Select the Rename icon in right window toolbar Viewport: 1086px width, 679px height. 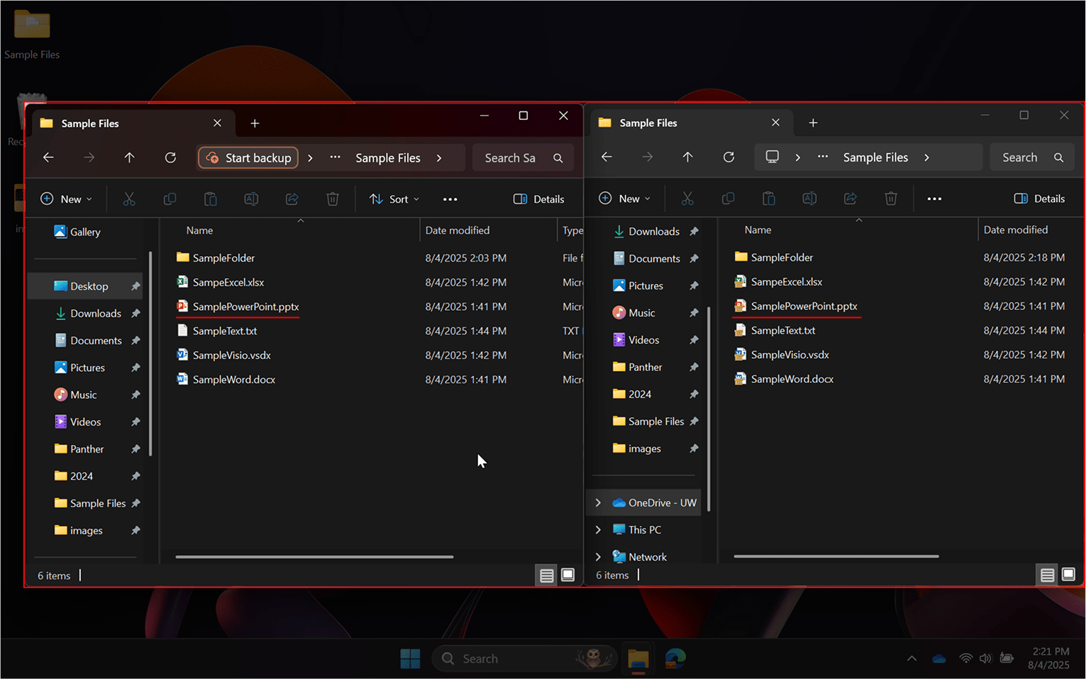(809, 199)
